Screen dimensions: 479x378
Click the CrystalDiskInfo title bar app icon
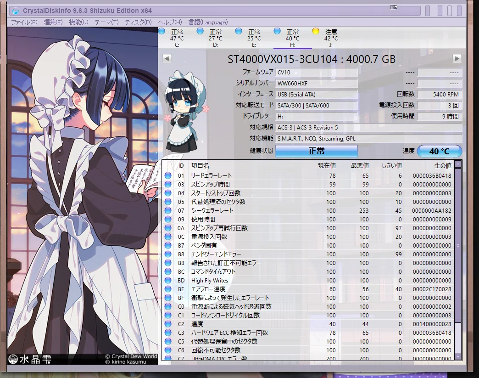[x=15, y=11]
